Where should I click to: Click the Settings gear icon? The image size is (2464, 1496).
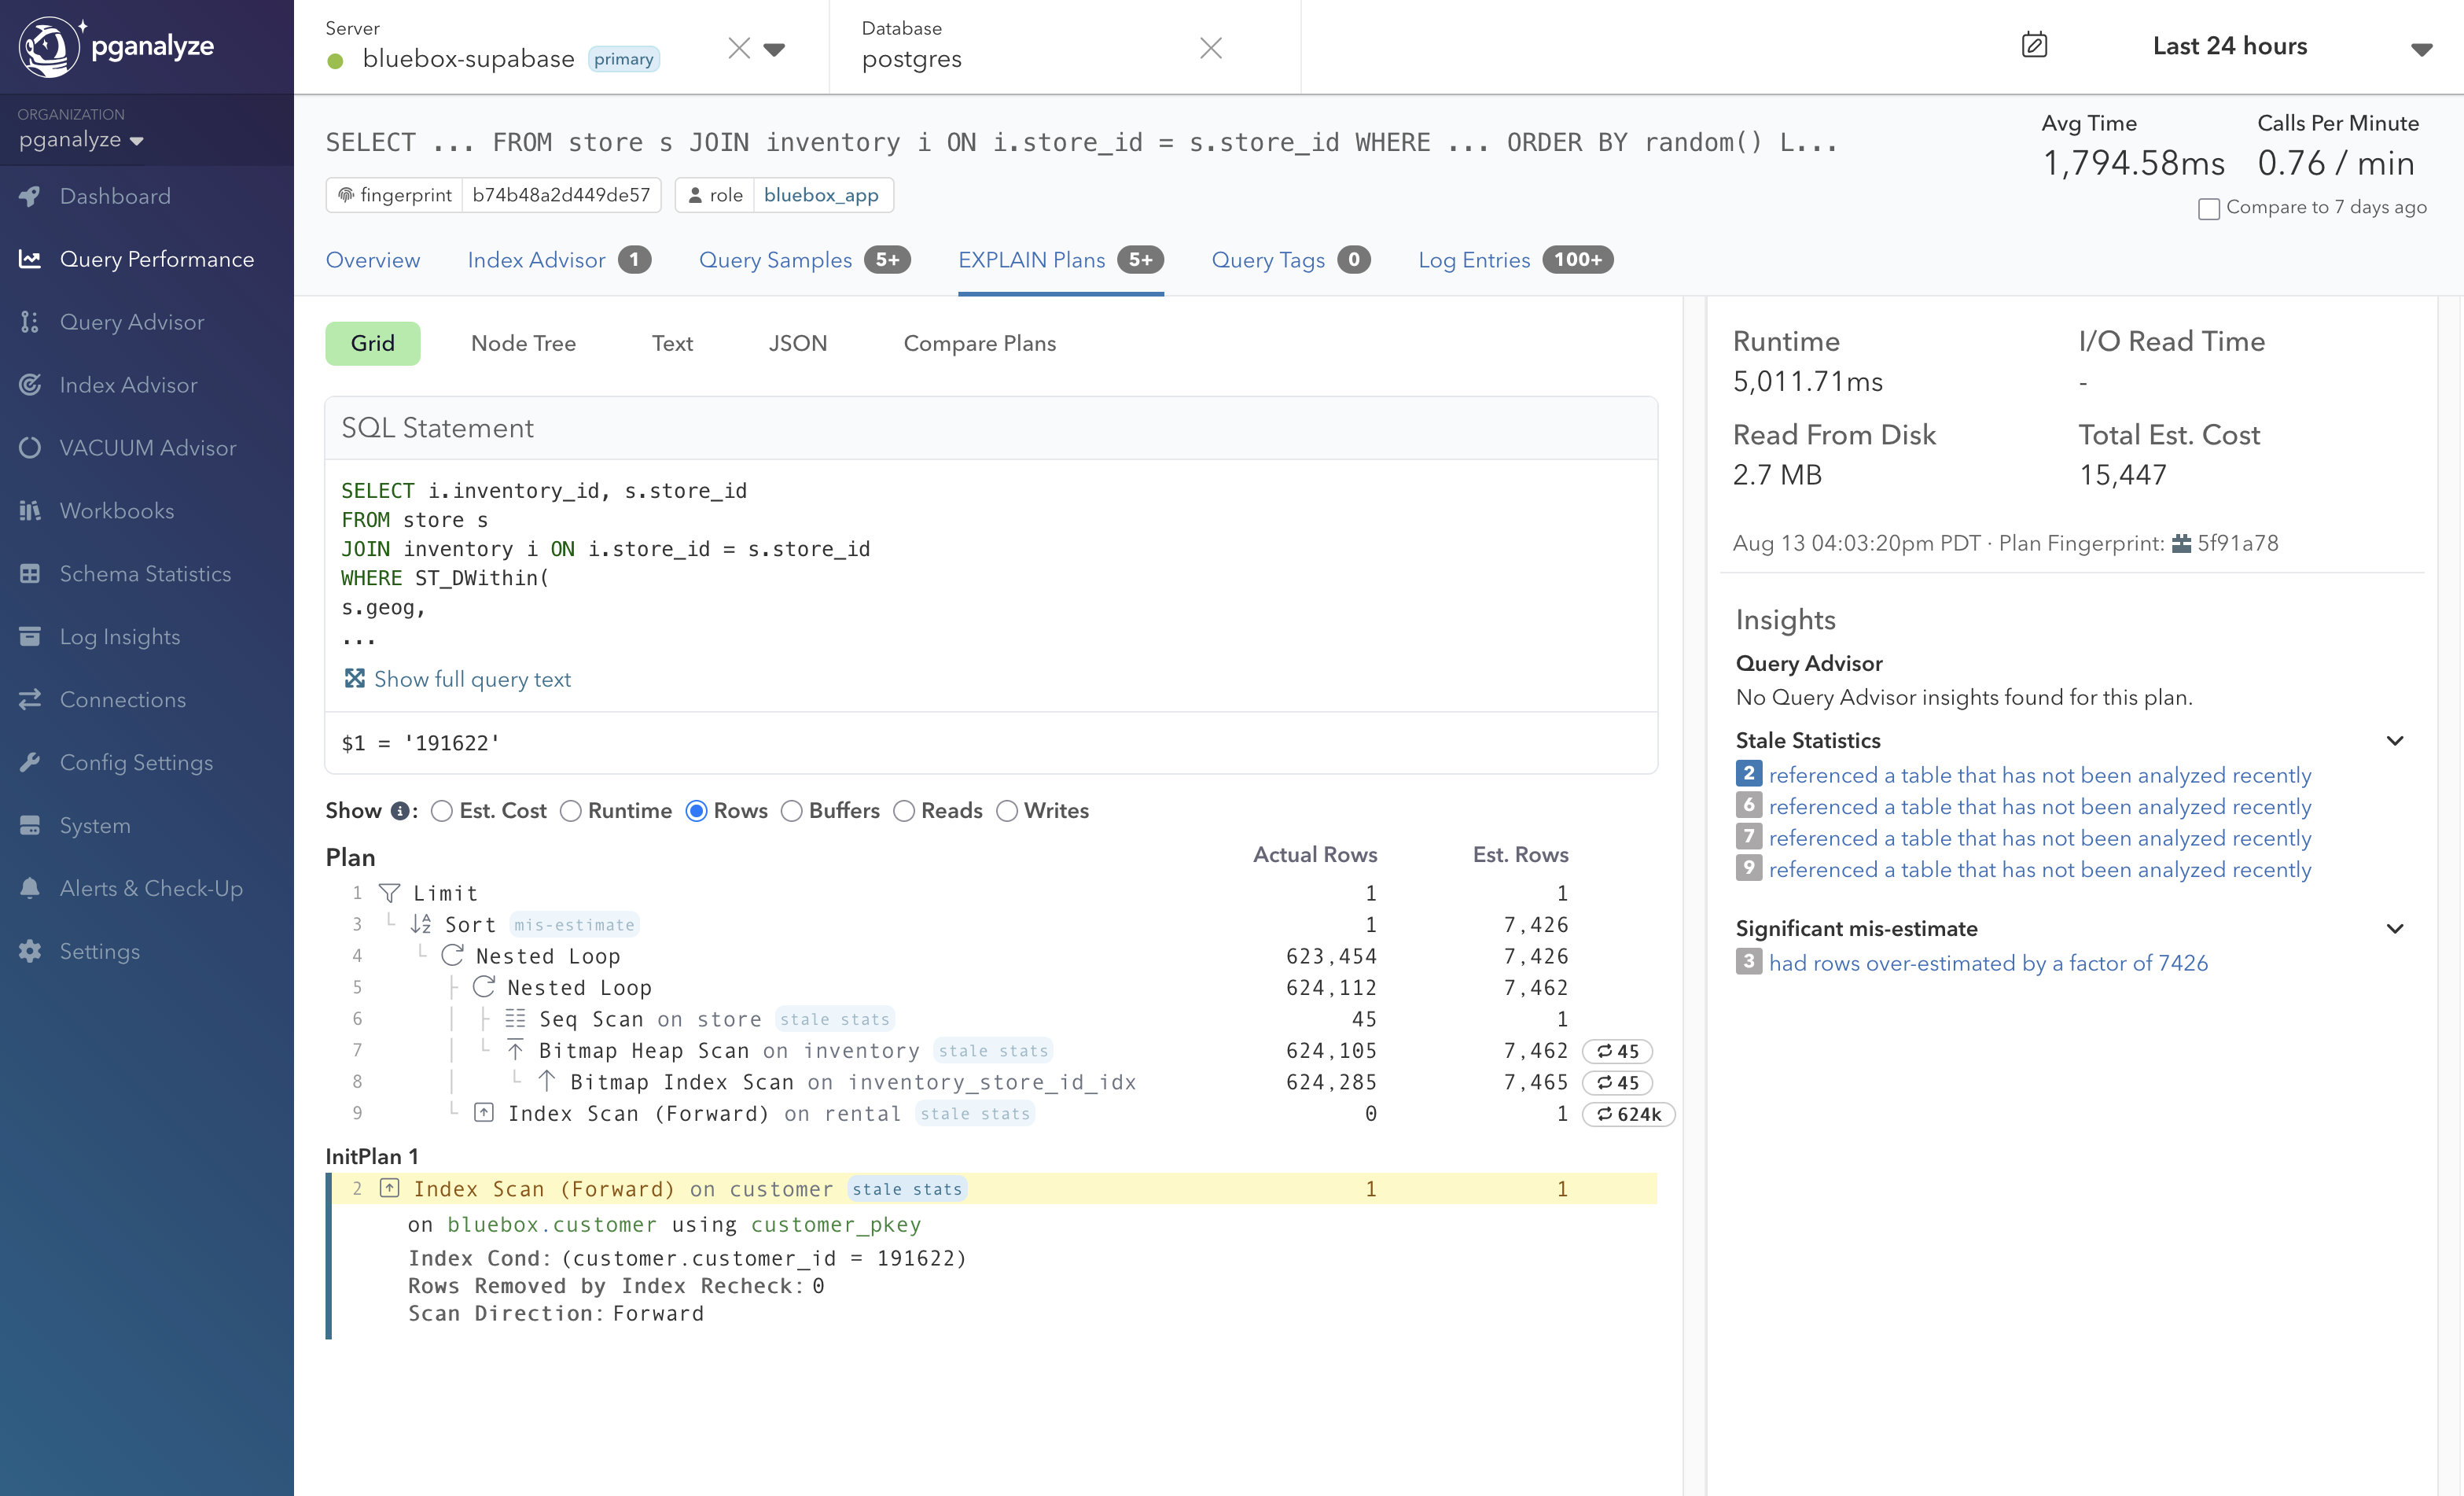(x=30, y=952)
